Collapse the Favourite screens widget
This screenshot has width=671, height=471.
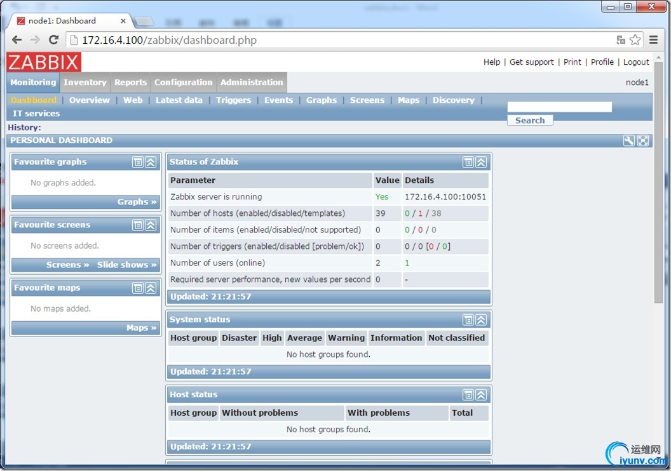click(x=151, y=225)
